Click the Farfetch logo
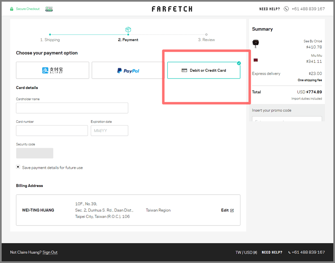The height and width of the screenshot is (263, 335). point(172,9)
